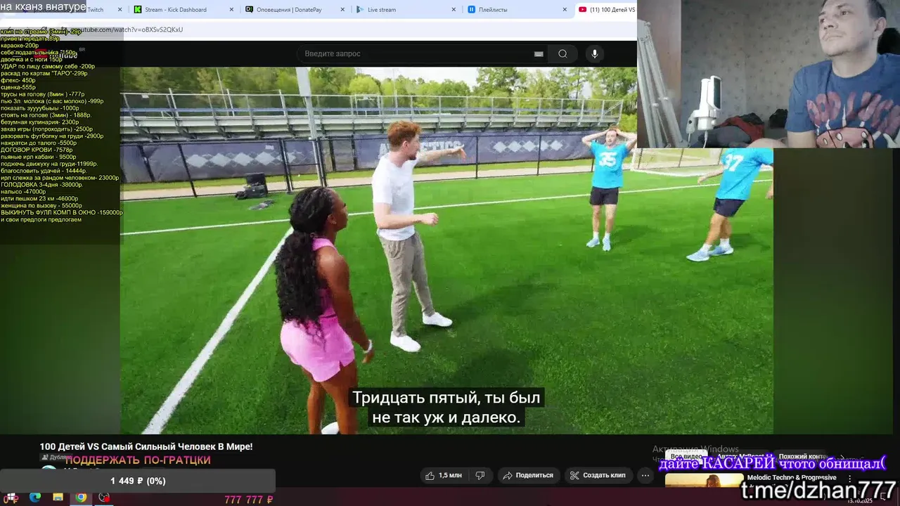Screen dimensions: 900x506
Task: Open options menu for Melodic Techno video
Action: (849, 479)
